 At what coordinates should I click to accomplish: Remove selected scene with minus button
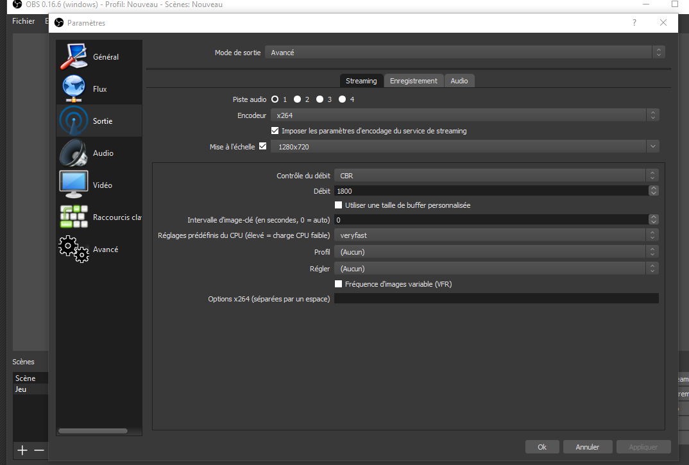point(39,450)
